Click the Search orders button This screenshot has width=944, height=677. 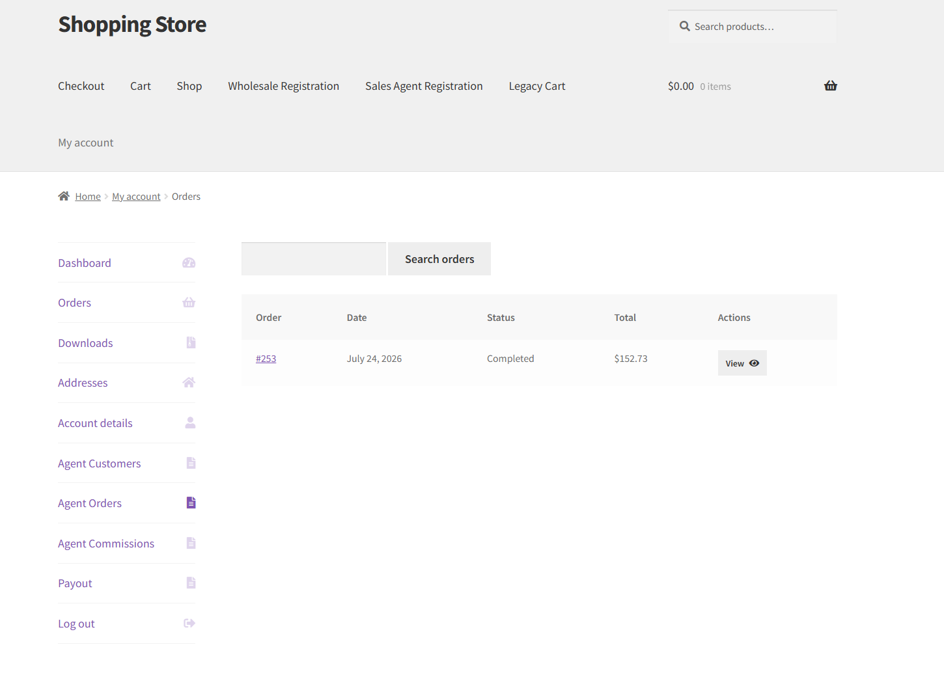439,259
